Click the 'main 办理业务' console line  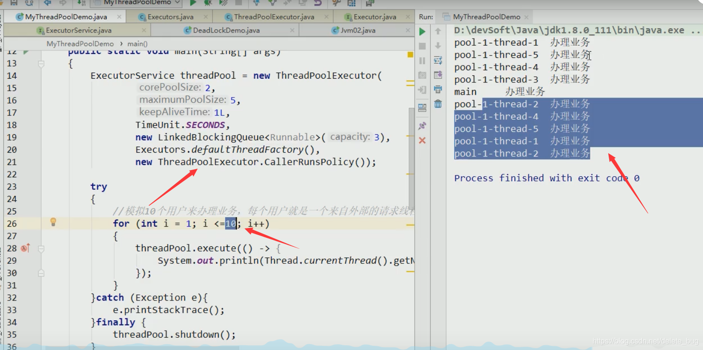[500, 91]
